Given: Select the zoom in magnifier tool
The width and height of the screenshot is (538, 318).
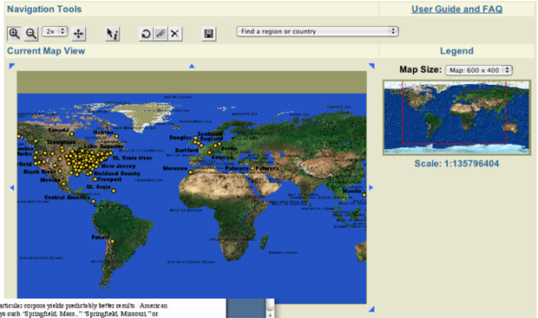Looking at the screenshot, I should pos(14,34).
